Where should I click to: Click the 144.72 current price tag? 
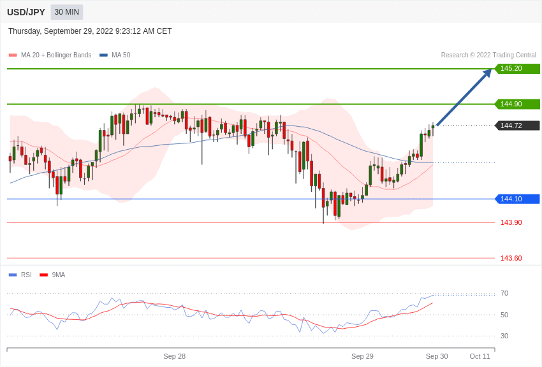[x=518, y=126]
